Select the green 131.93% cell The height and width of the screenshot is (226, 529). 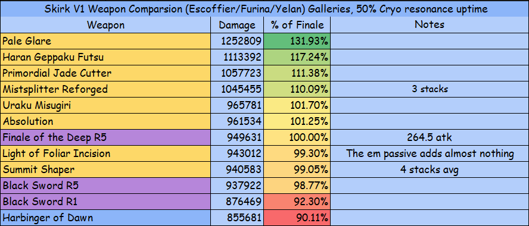pos(297,41)
